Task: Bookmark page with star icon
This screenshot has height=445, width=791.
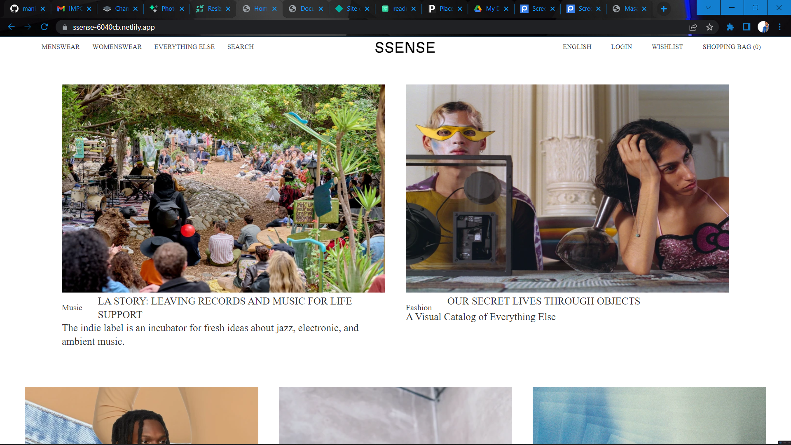Action: [x=709, y=27]
